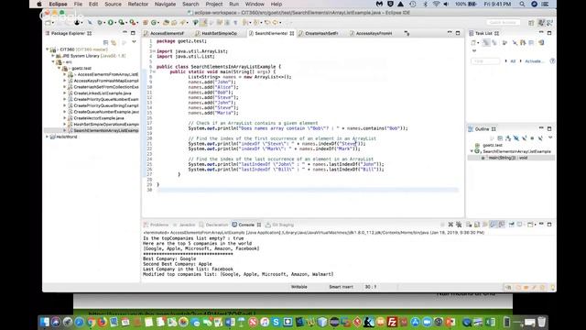Toggle Link with Editor in Package Explorer
This screenshot has width=586, height=330.
114,42
